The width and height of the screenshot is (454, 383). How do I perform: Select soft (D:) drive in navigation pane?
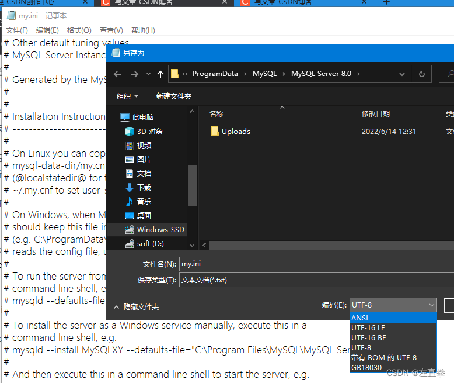coord(145,243)
